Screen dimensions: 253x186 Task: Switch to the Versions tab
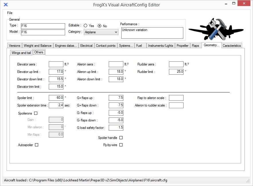pos(15,46)
